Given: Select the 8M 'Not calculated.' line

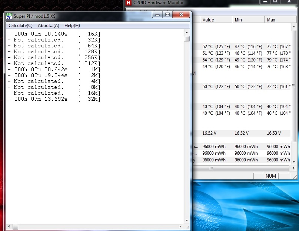Looking at the screenshot, I should coord(54,87).
